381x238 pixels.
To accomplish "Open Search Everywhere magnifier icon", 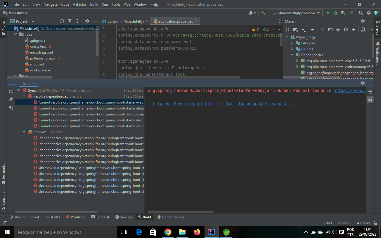I will pos(361,13).
